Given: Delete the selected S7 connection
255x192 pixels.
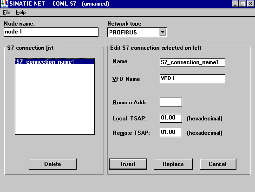Looking at the screenshot, I should pyautogui.click(x=53, y=164).
